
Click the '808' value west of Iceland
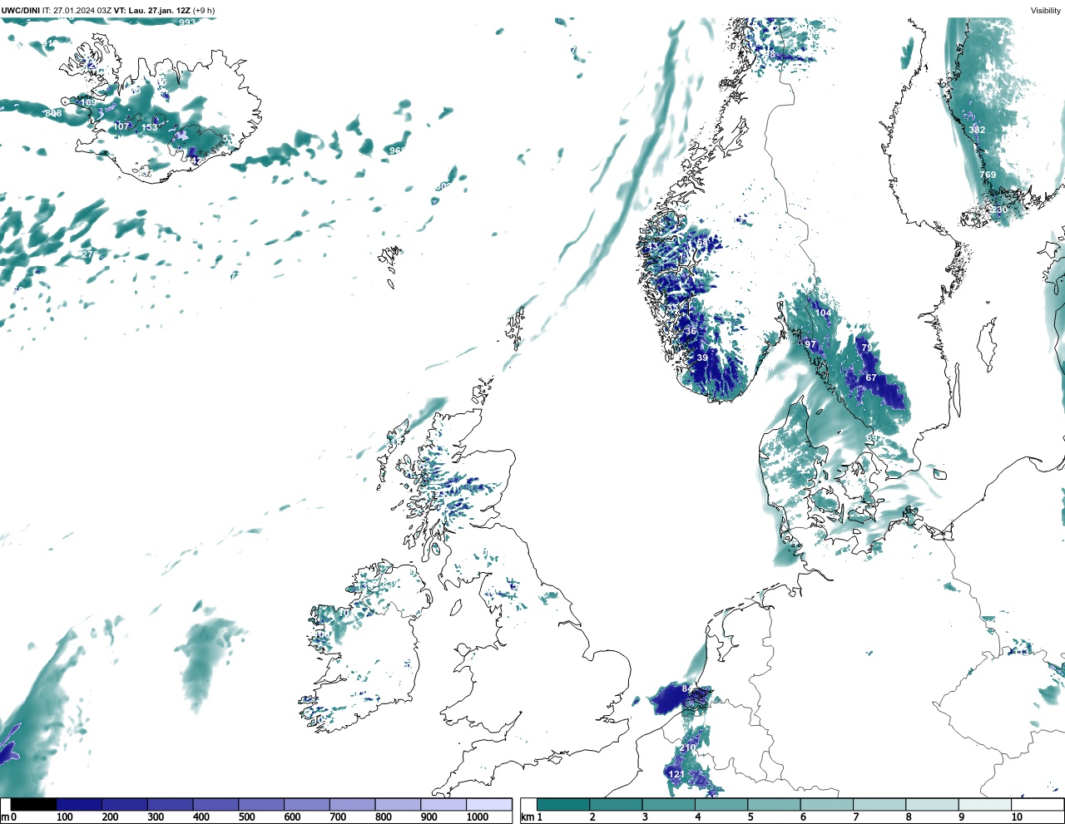pyautogui.click(x=53, y=113)
